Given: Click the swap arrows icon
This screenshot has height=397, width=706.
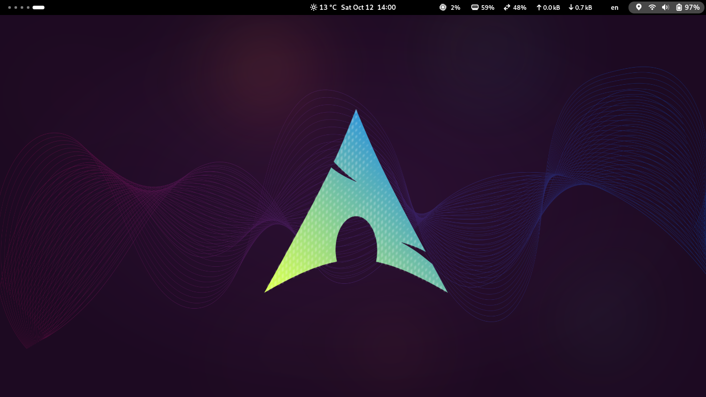Looking at the screenshot, I should tap(507, 7).
